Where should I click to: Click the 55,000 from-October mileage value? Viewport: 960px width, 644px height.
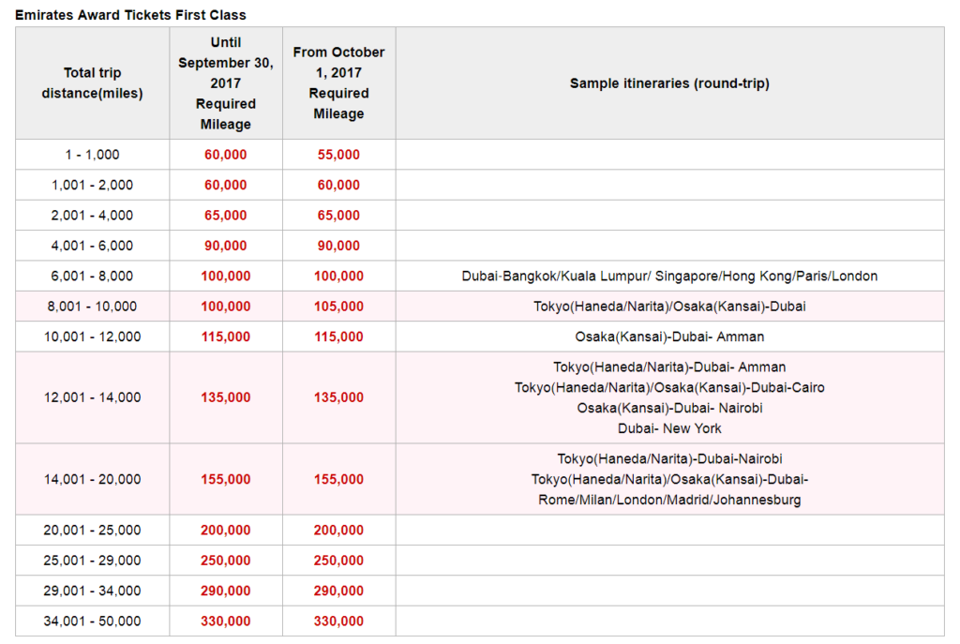[338, 155]
